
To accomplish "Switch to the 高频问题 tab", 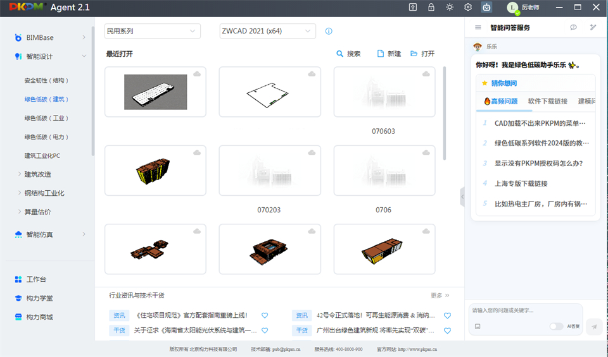I will (x=500, y=101).
